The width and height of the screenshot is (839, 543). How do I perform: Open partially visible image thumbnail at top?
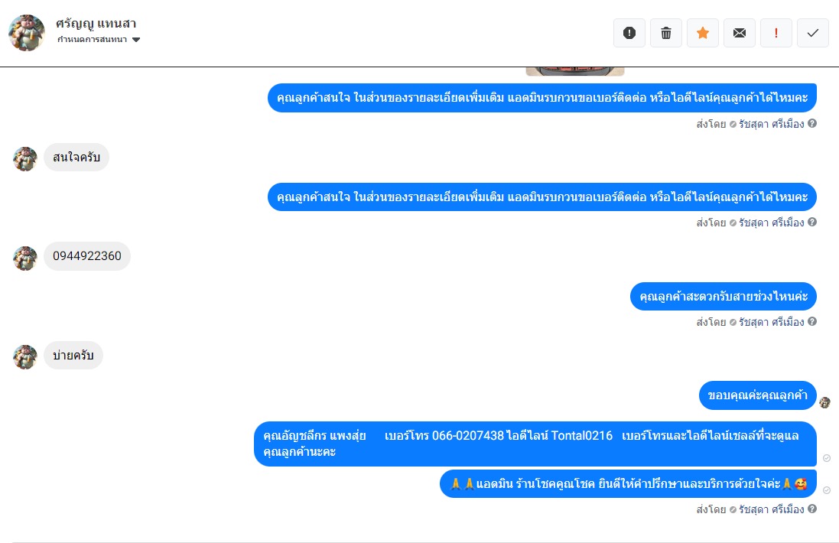[x=575, y=71]
